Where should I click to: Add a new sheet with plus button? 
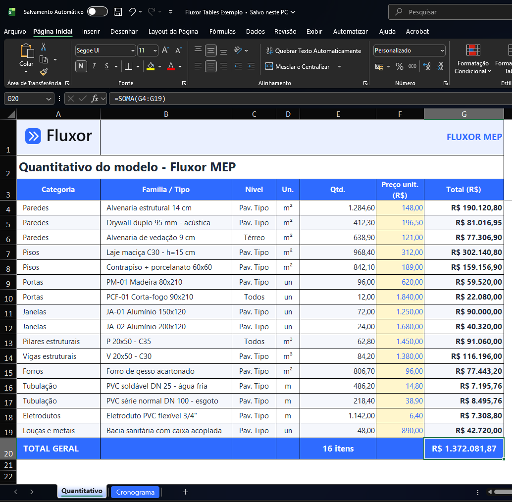point(185,492)
